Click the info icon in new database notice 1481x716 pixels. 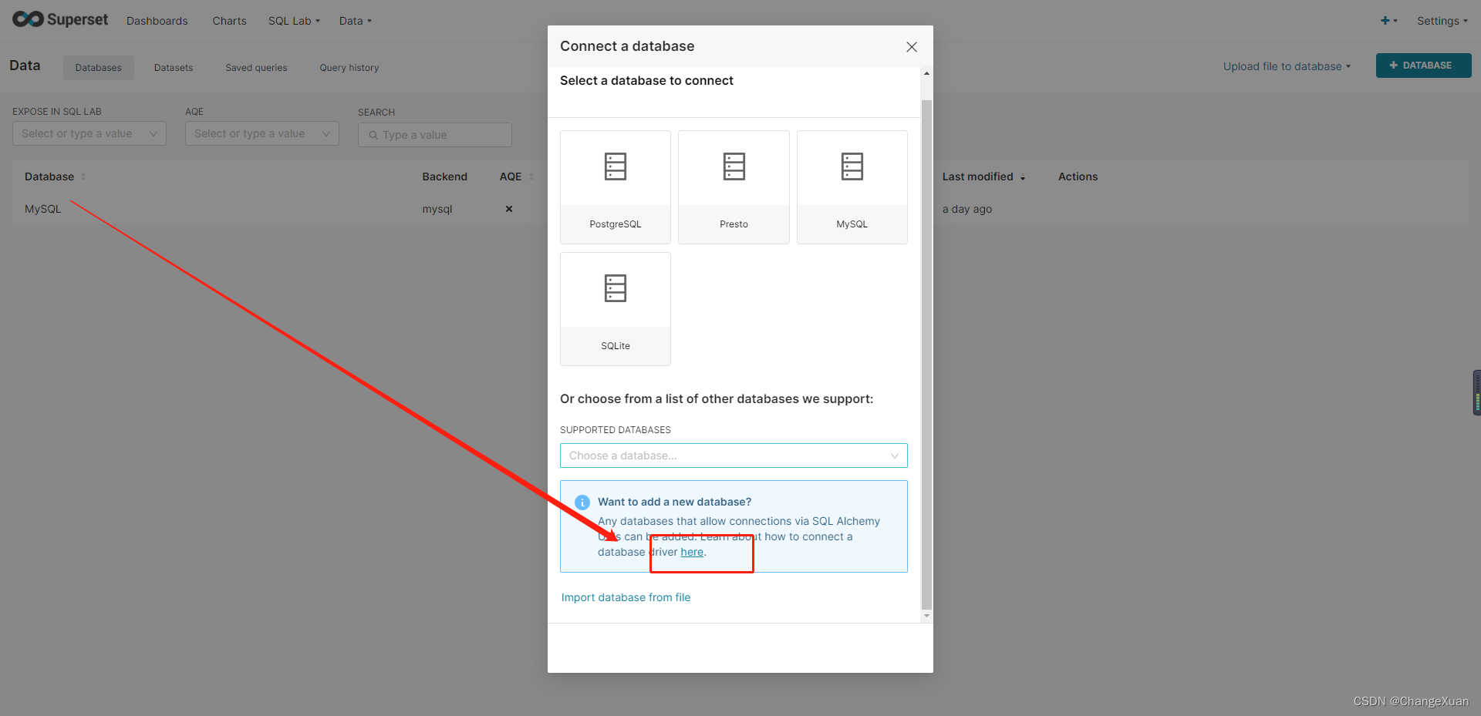pos(582,503)
